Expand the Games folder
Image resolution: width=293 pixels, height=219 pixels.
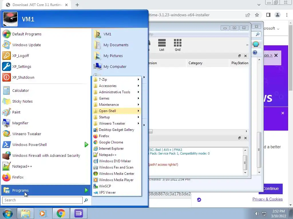(117, 98)
